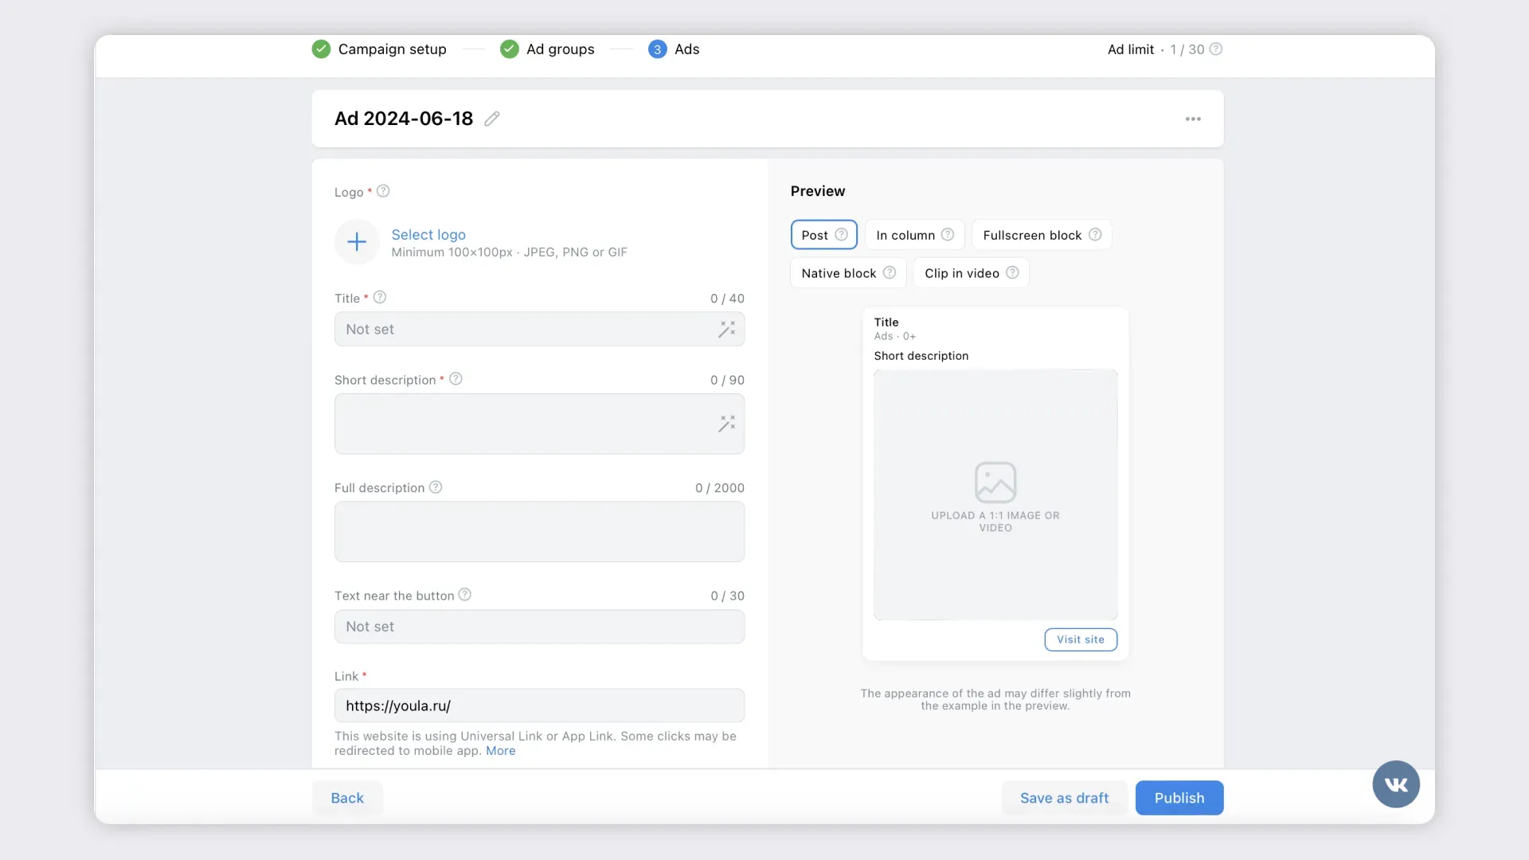Screen dimensions: 1529x860
Task: Switch preview to In column
Action: [905, 235]
